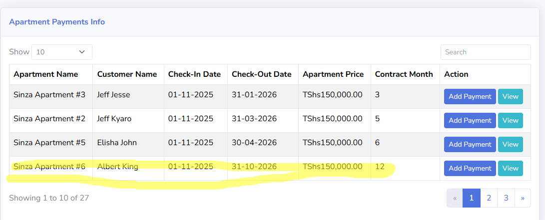Screen dimensions: 545x220
Task: Go to pagination page 3
Action: click(506, 198)
